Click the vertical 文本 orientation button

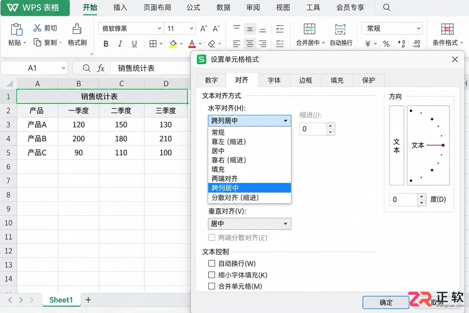coord(397,145)
